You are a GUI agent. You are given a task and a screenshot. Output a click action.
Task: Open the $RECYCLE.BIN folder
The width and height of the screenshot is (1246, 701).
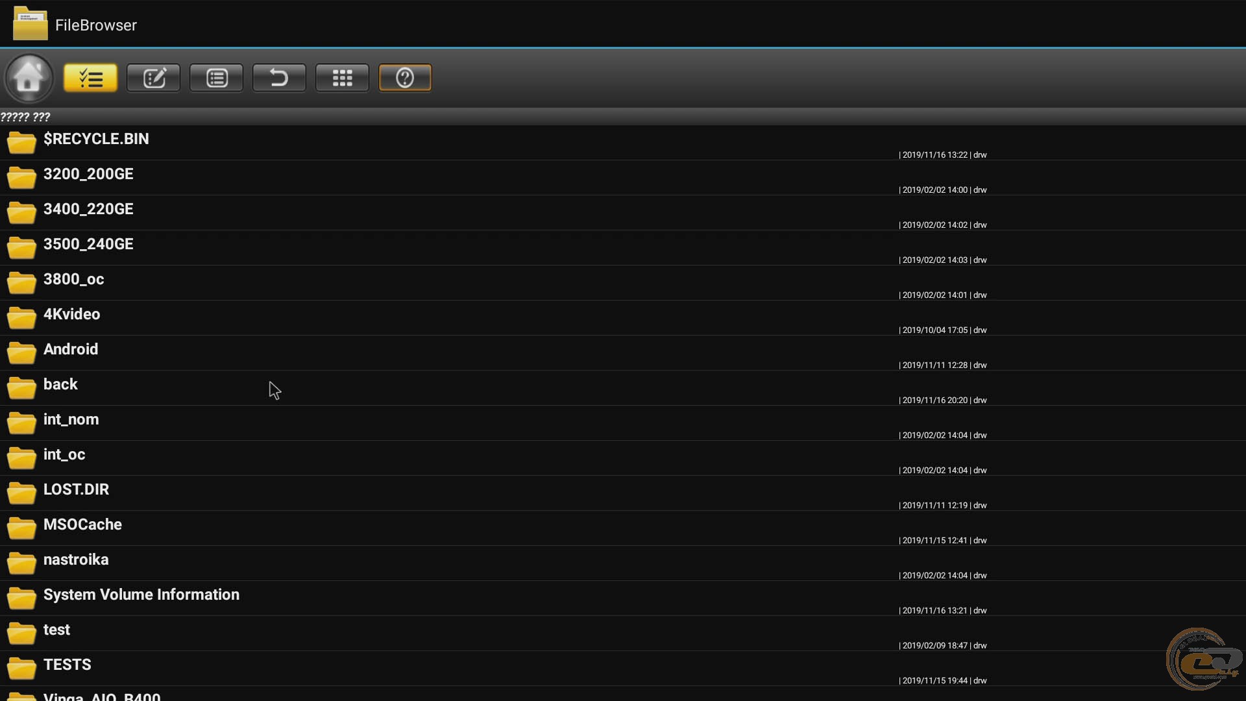click(96, 140)
